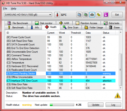
Task: Switch to the Disk monitor tab
Action: 44,23
